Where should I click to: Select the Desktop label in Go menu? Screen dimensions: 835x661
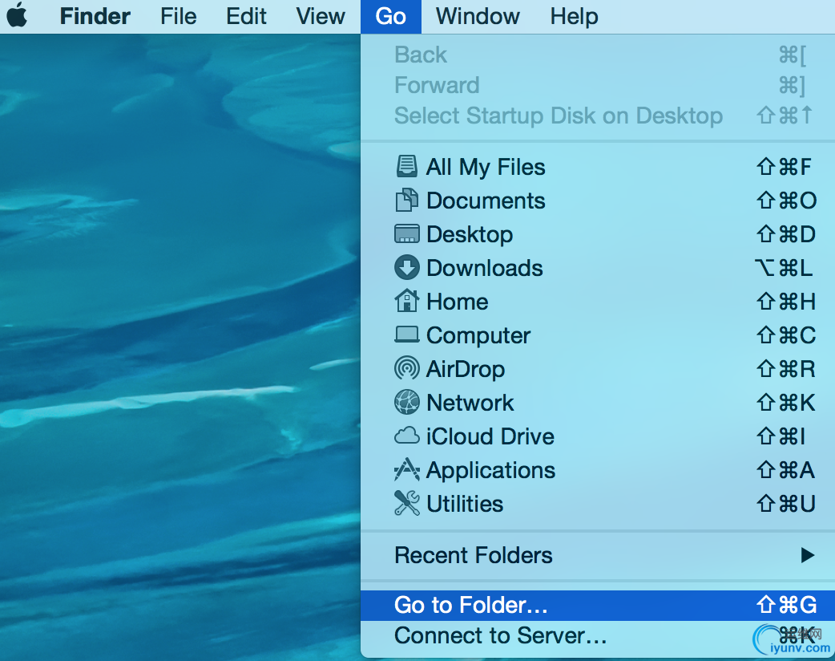(470, 234)
